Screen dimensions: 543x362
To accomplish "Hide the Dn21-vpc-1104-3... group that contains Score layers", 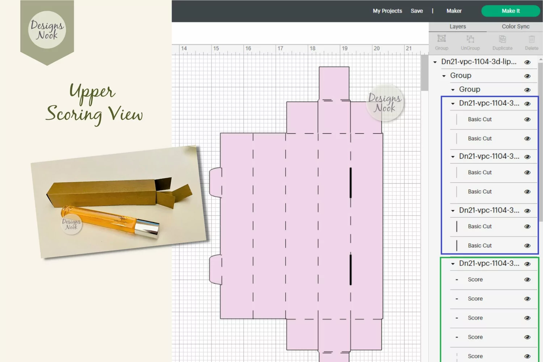I will (x=527, y=264).
